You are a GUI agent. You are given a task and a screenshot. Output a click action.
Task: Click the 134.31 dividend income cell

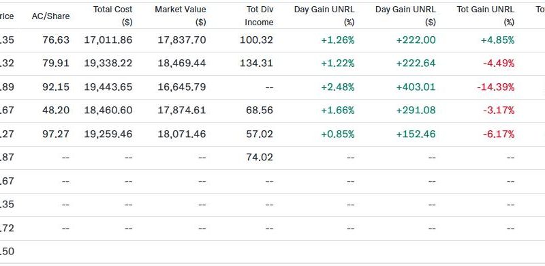click(257, 63)
